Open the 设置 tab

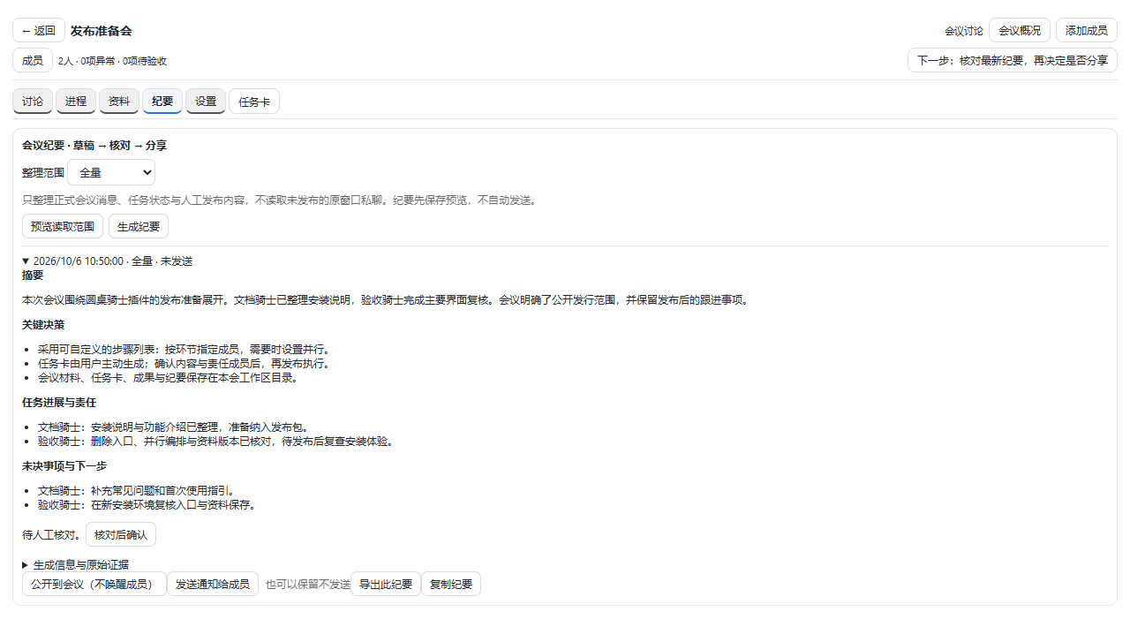pos(206,101)
